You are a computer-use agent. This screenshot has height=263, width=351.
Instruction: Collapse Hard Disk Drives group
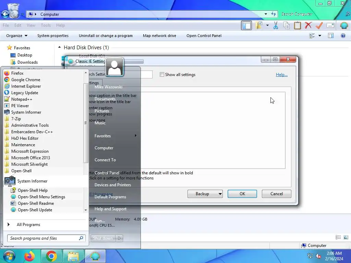(x=59, y=47)
